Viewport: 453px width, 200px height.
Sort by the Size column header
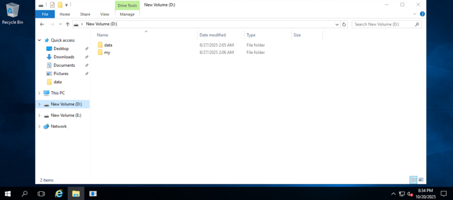pyautogui.click(x=297, y=35)
